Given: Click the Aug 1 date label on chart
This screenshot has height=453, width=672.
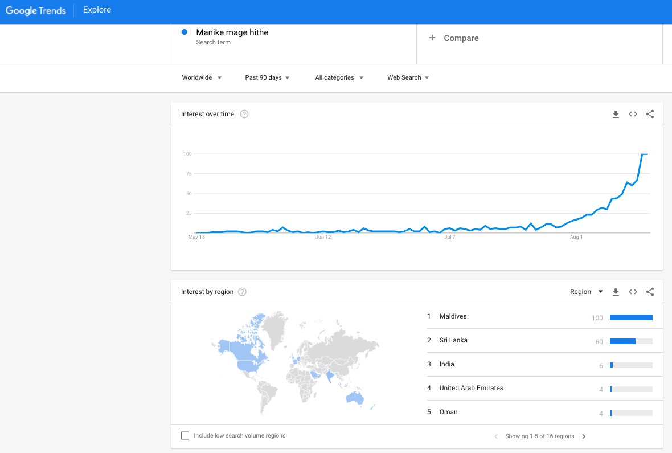Looking at the screenshot, I should [576, 237].
